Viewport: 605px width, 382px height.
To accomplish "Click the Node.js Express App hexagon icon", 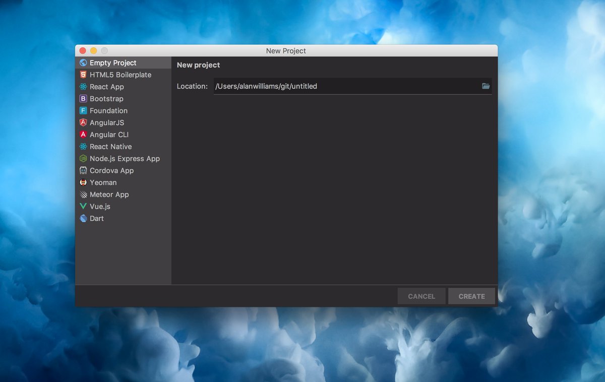I will (x=83, y=159).
